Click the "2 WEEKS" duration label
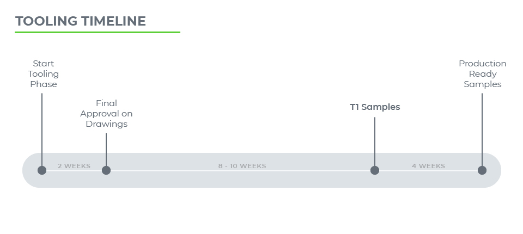 click(x=74, y=166)
